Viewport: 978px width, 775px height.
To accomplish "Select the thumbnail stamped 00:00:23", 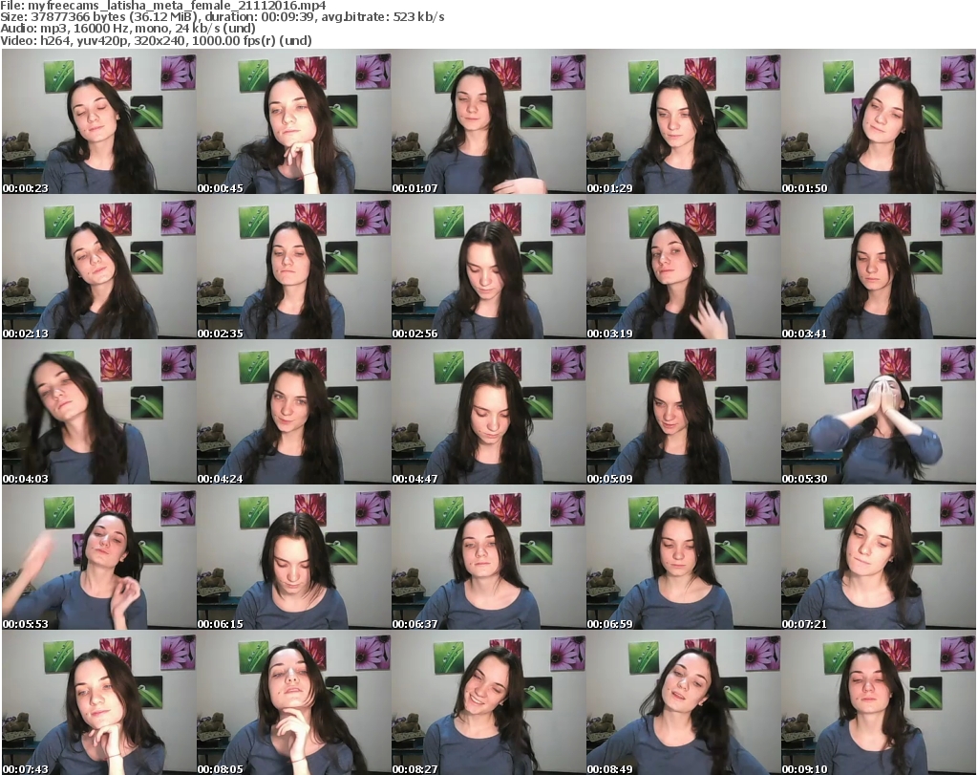I will (99, 121).
